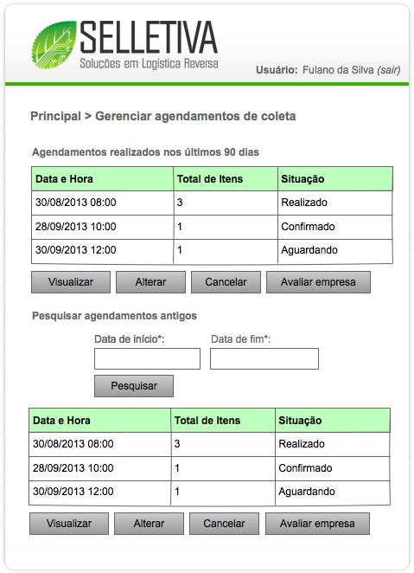Click lower Avaliar empresa button
The width and height of the screenshot is (414, 573).
[317, 524]
